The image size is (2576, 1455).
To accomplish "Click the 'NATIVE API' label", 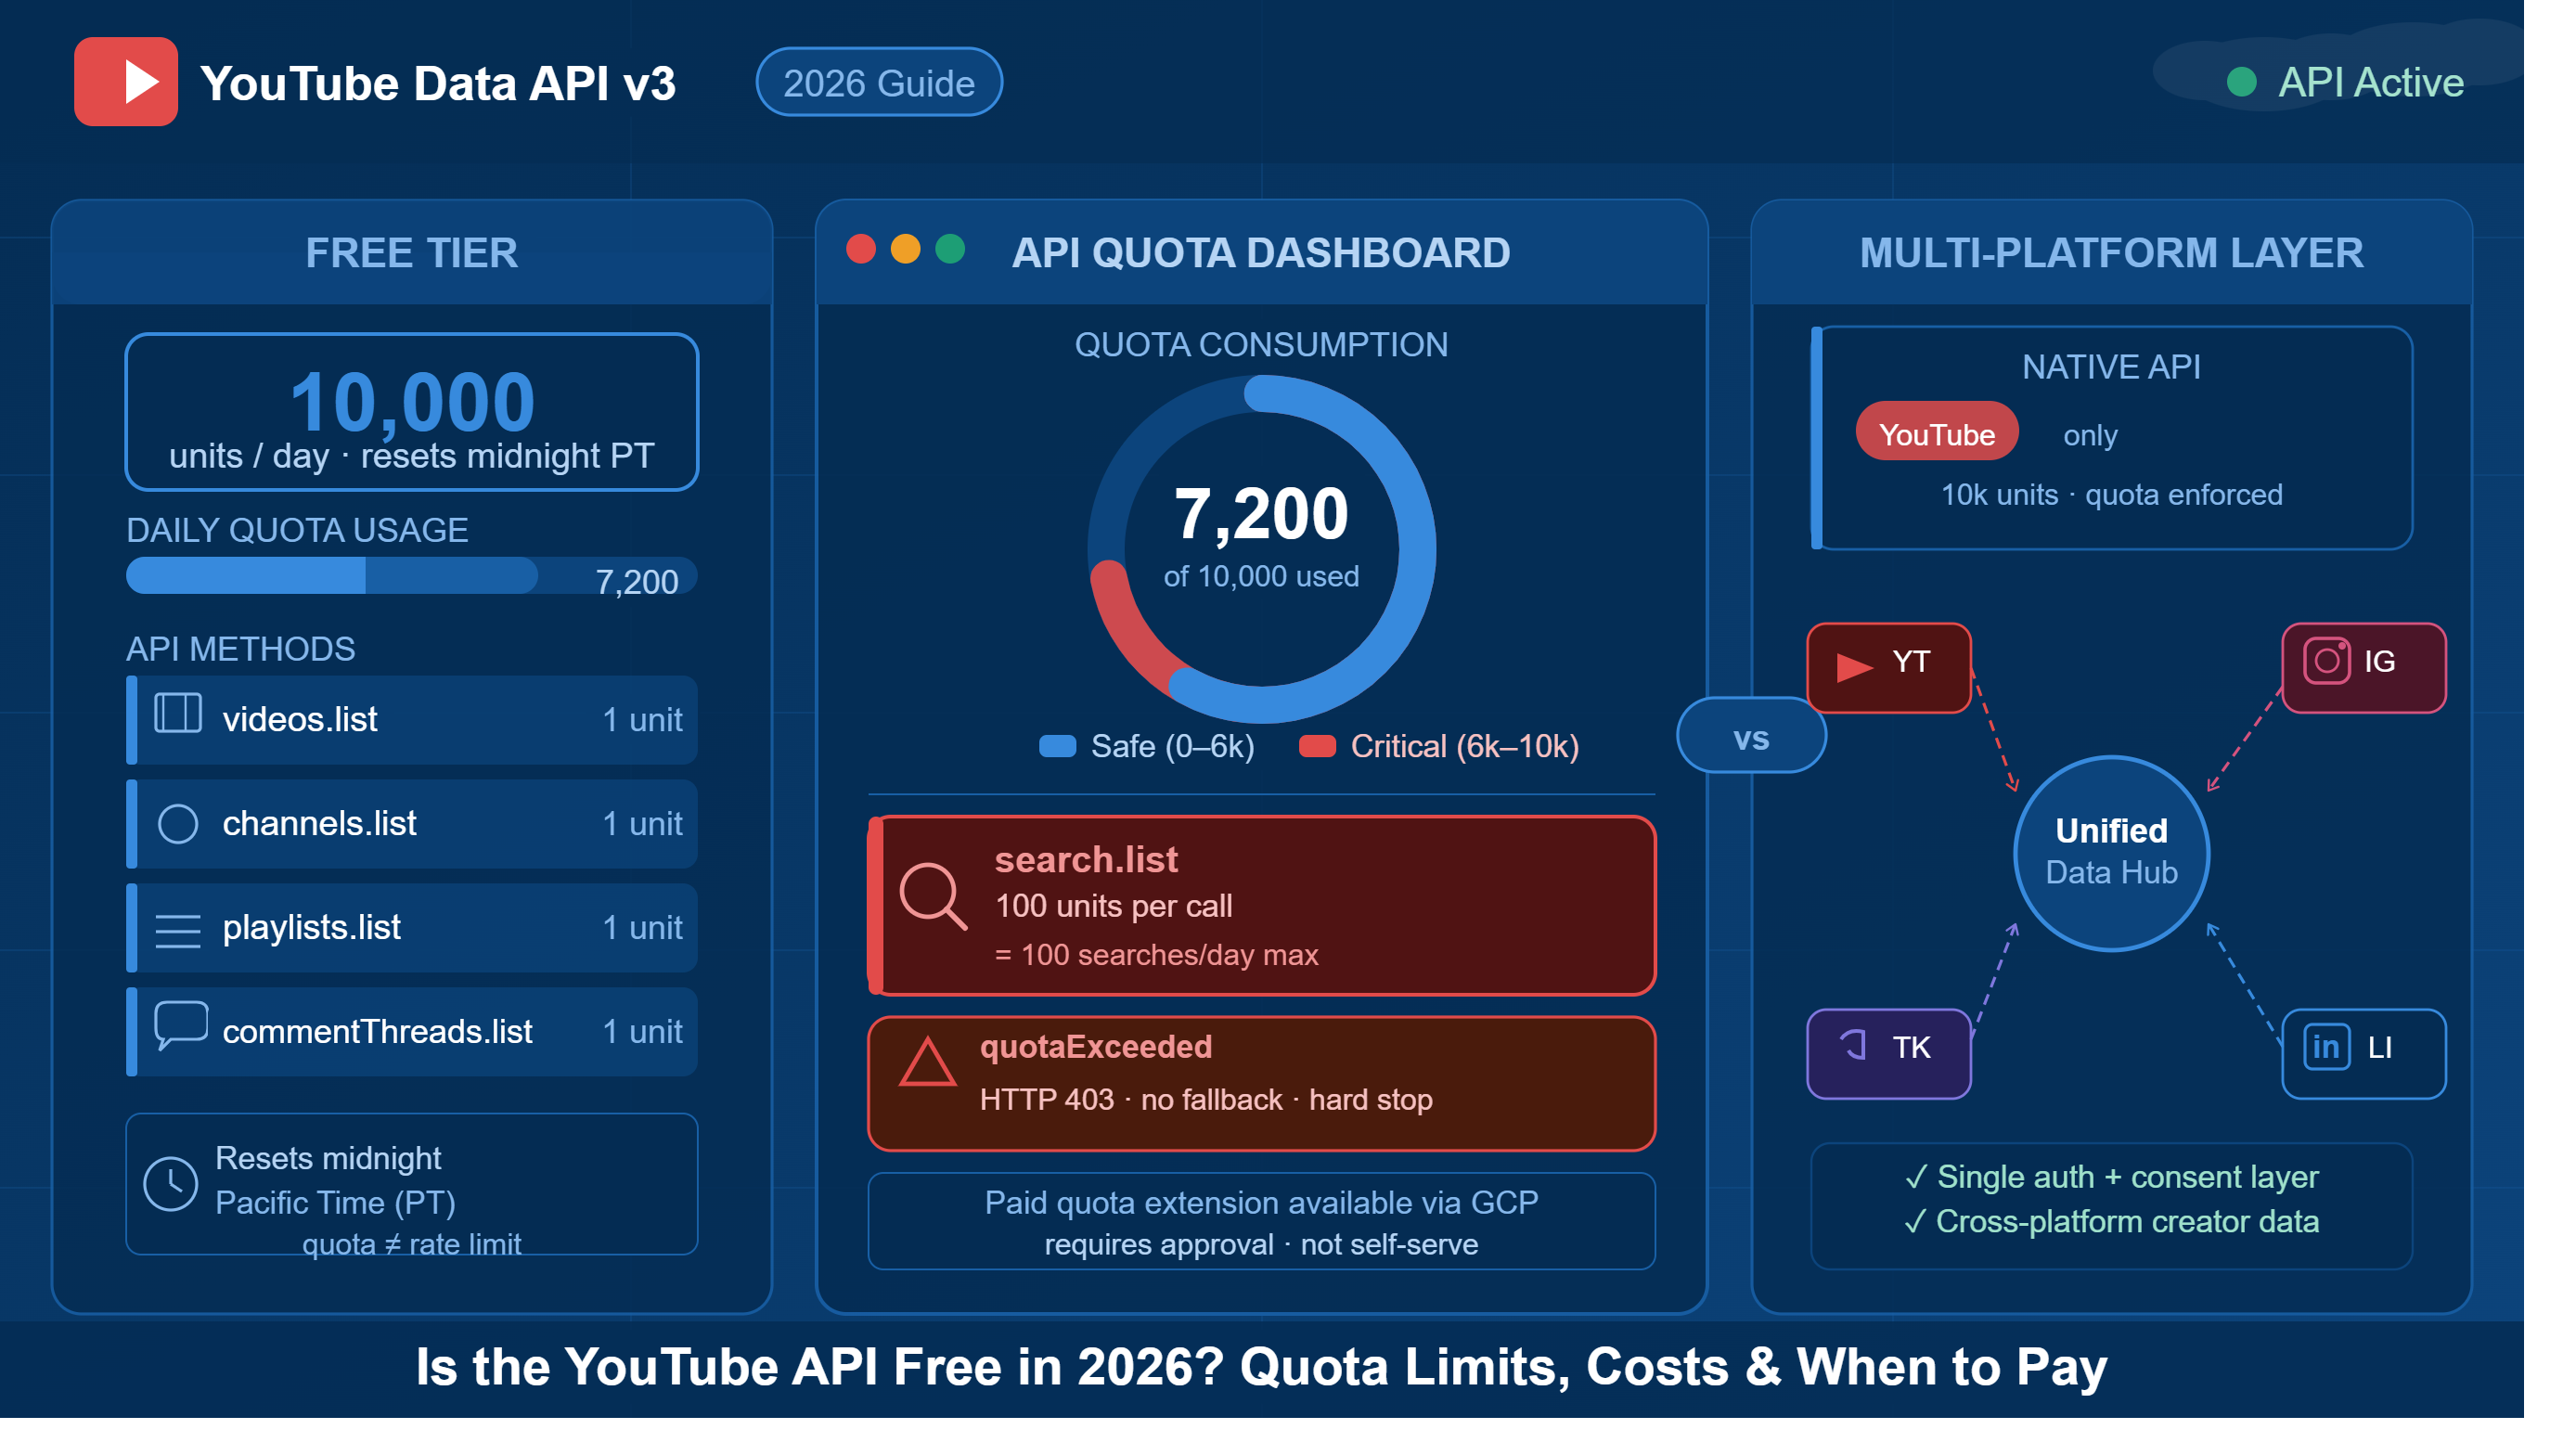I will click(x=2112, y=367).
